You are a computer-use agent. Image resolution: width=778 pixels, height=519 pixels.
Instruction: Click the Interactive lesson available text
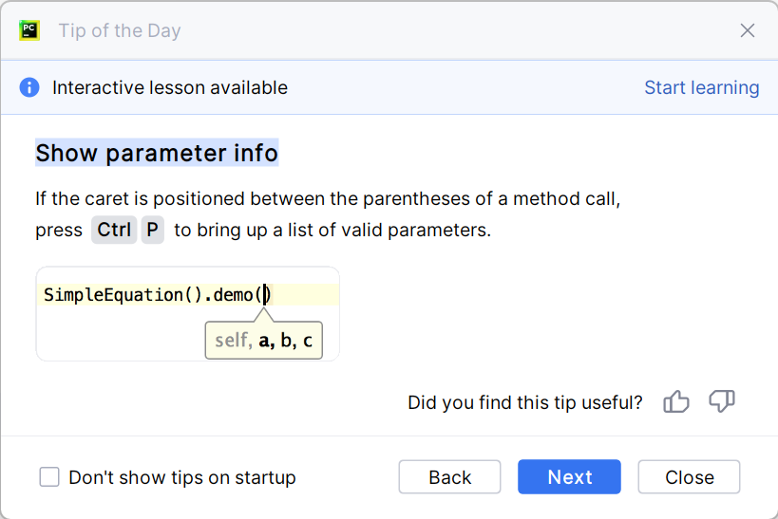click(x=169, y=88)
